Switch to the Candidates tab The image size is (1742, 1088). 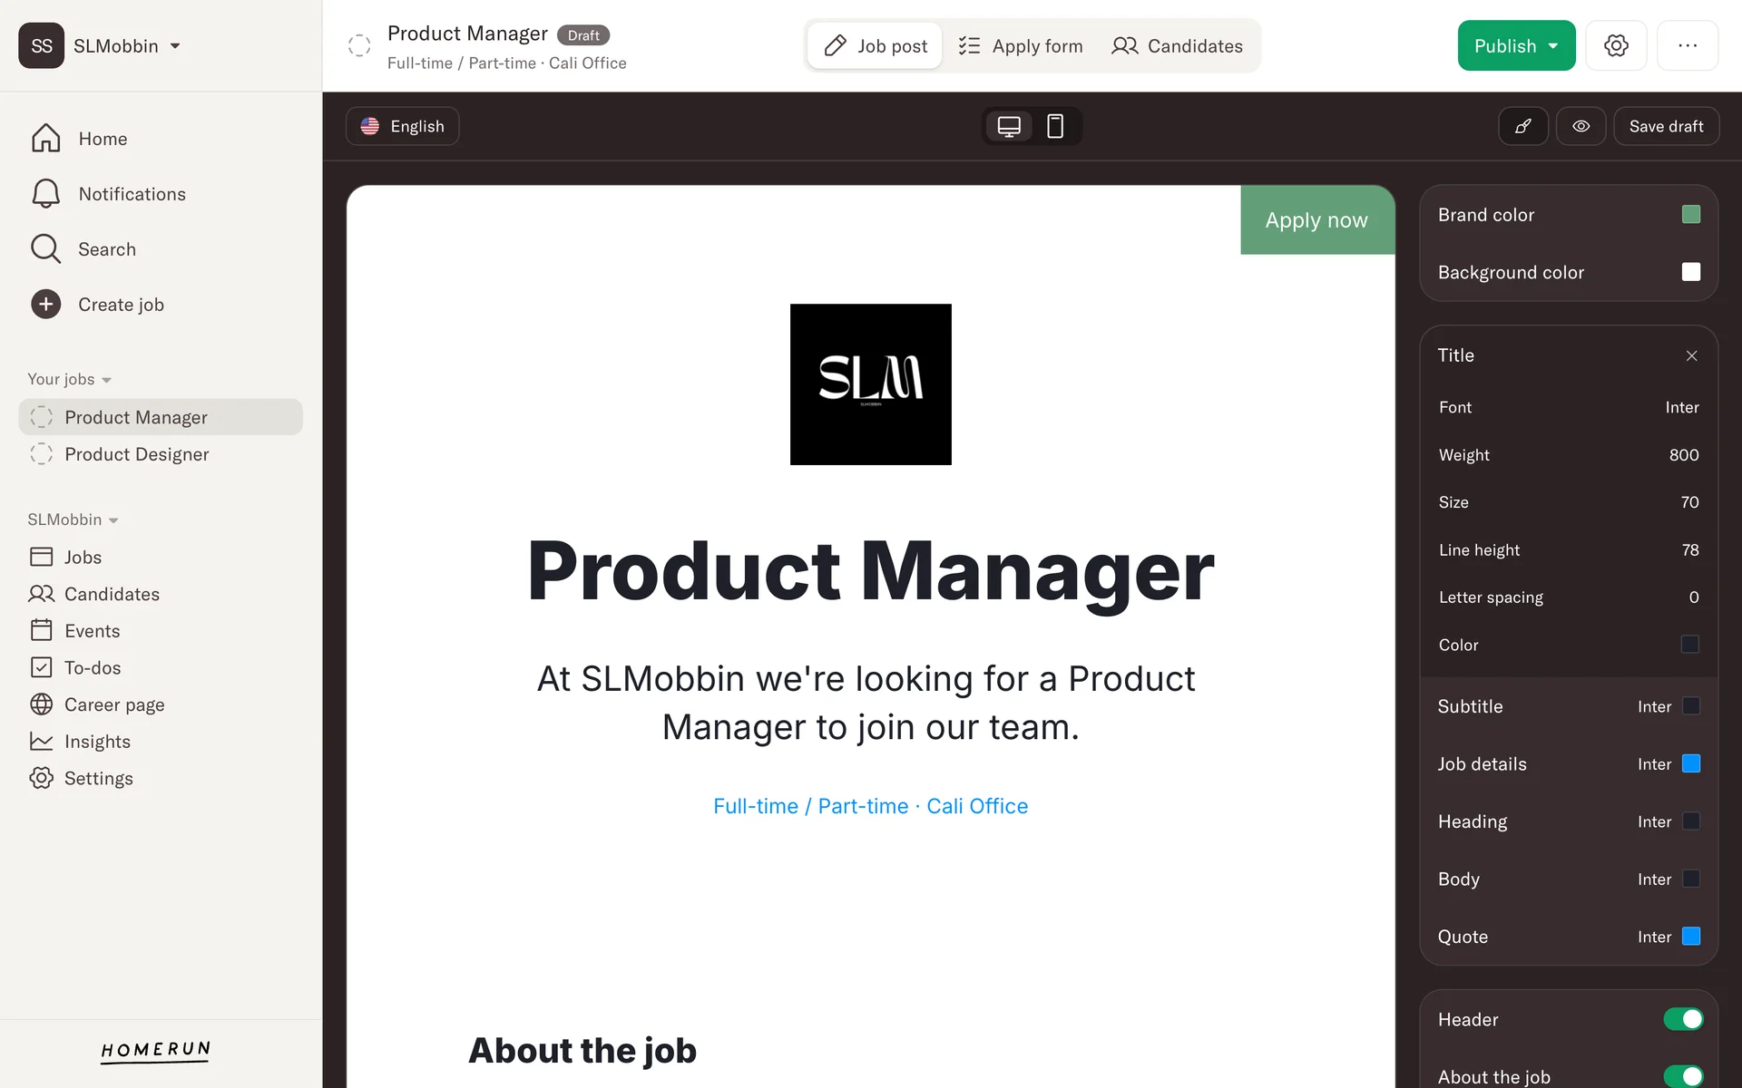coord(1178,46)
